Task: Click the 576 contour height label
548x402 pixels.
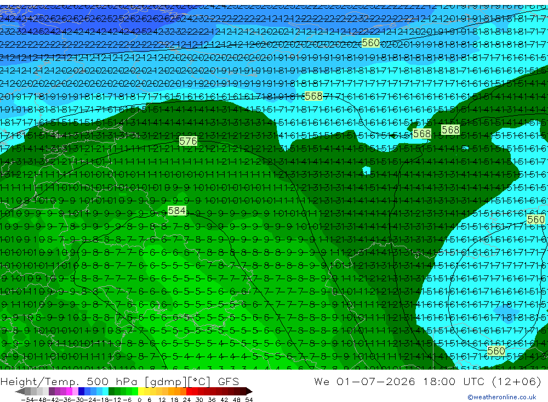Action: [x=188, y=141]
